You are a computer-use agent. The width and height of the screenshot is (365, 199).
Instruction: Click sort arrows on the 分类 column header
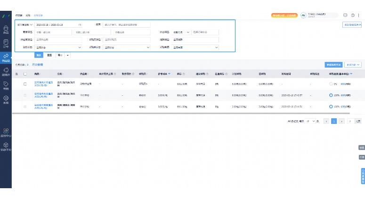[x=63, y=74]
